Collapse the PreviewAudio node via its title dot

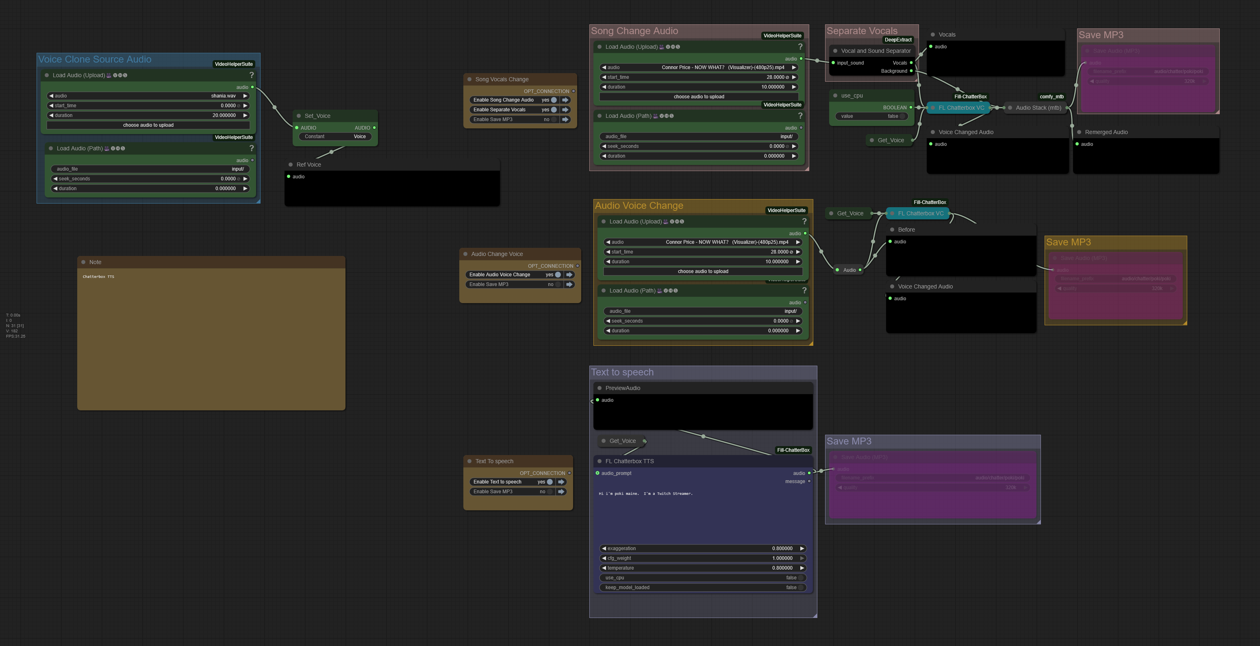coord(600,388)
